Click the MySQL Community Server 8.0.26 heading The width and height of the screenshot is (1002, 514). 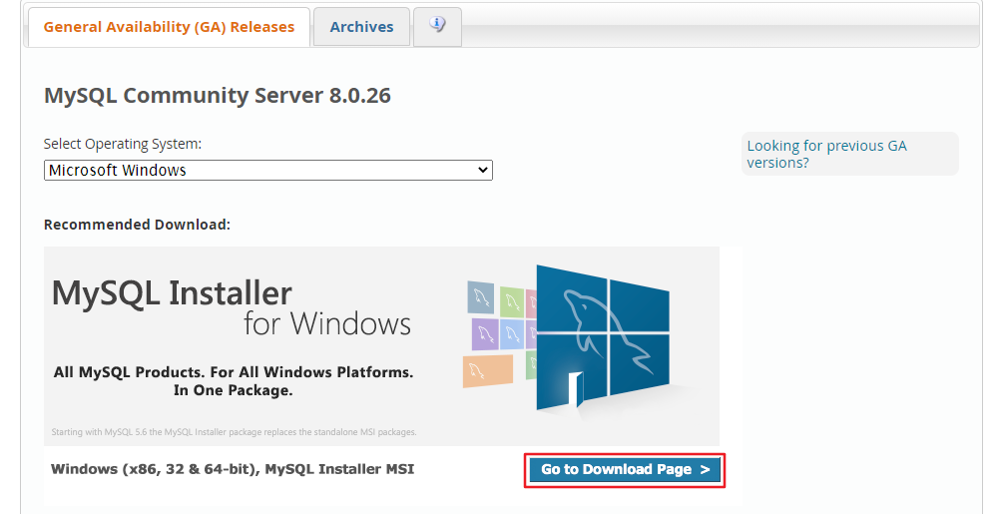pos(218,95)
